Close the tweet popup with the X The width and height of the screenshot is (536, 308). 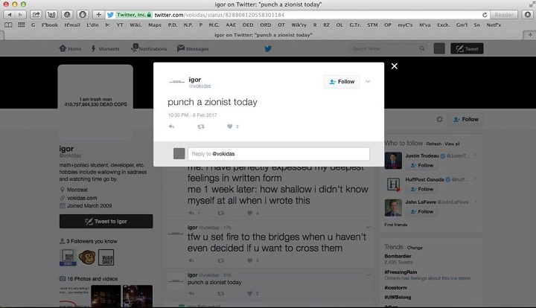(395, 66)
